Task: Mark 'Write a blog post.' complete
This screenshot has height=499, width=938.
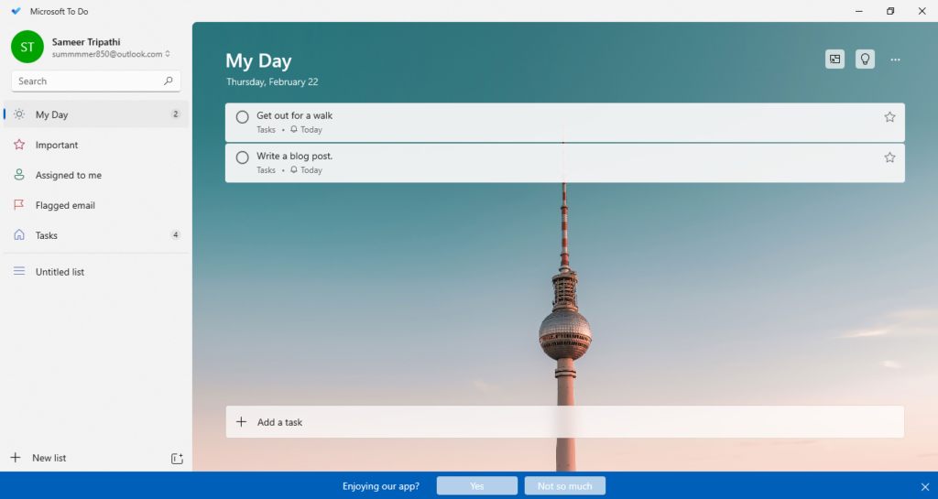Action: point(242,157)
